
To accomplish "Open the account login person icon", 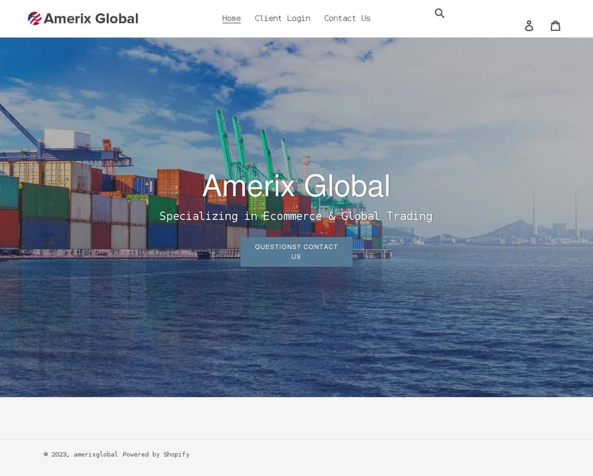I will 529,26.
